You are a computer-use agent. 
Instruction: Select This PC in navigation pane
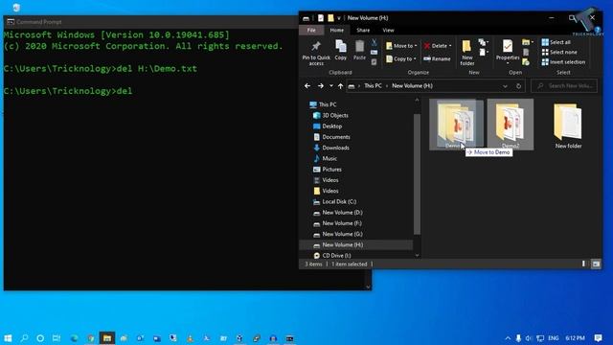click(x=323, y=104)
